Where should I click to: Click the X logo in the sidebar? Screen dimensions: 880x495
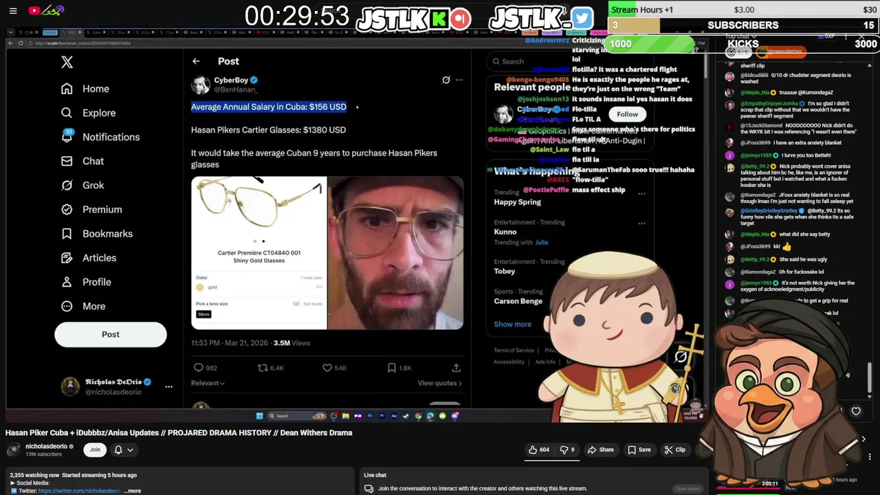coord(67,62)
